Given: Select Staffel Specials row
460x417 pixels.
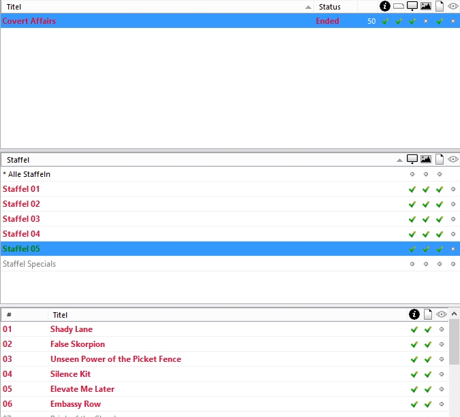Looking at the screenshot, I should 230,264.
